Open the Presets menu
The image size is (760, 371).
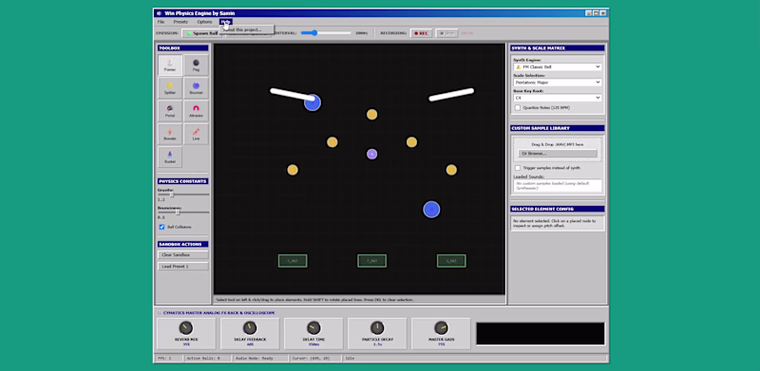click(x=180, y=22)
